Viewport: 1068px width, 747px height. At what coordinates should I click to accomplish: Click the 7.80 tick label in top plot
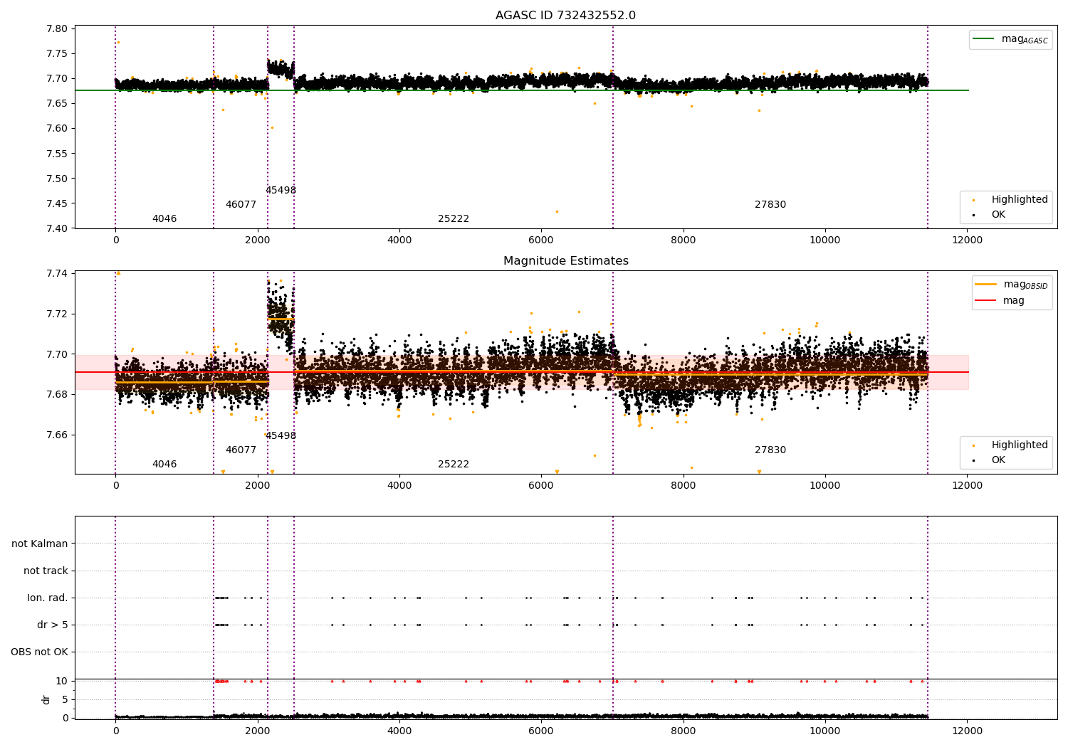pyautogui.click(x=57, y=29)
